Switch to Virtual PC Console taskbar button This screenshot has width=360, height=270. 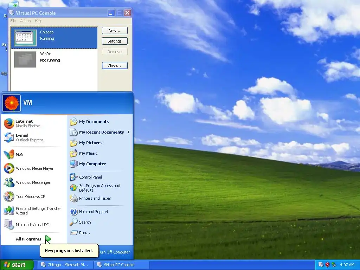pyautogui.click(x=122, y=265)
